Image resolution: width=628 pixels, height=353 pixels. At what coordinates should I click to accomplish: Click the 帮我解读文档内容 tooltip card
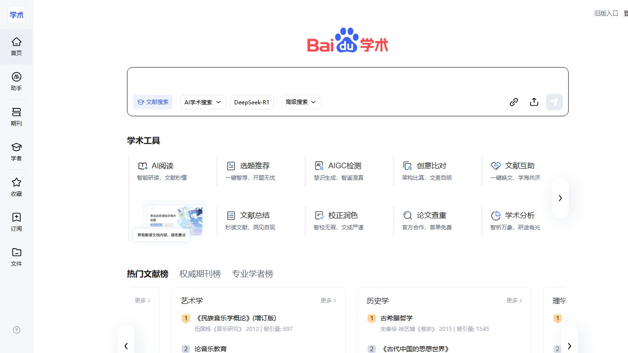161,235
